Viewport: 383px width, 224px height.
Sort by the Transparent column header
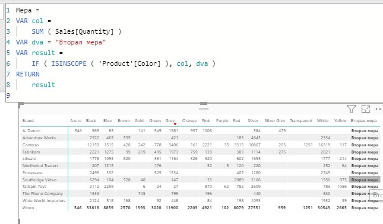click(301, 121)
